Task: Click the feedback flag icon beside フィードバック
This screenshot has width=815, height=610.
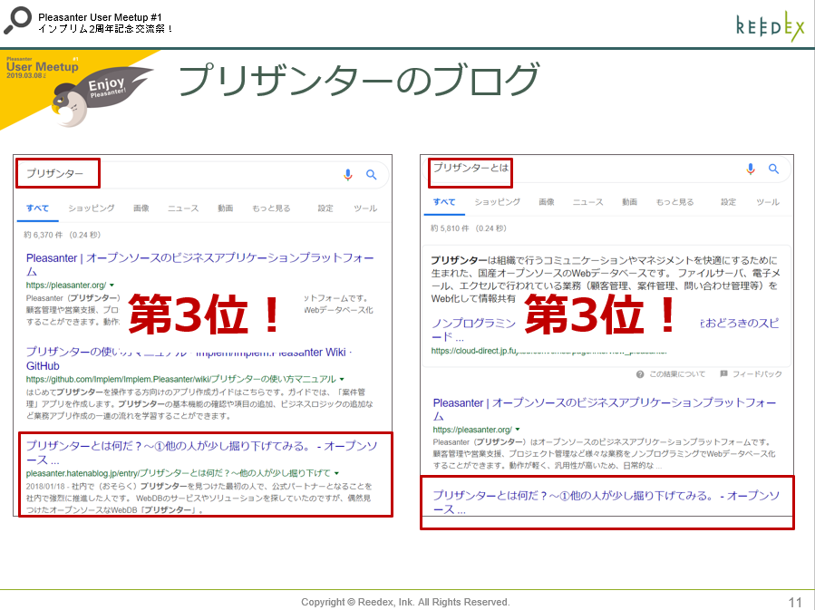Action: point(723,373)
